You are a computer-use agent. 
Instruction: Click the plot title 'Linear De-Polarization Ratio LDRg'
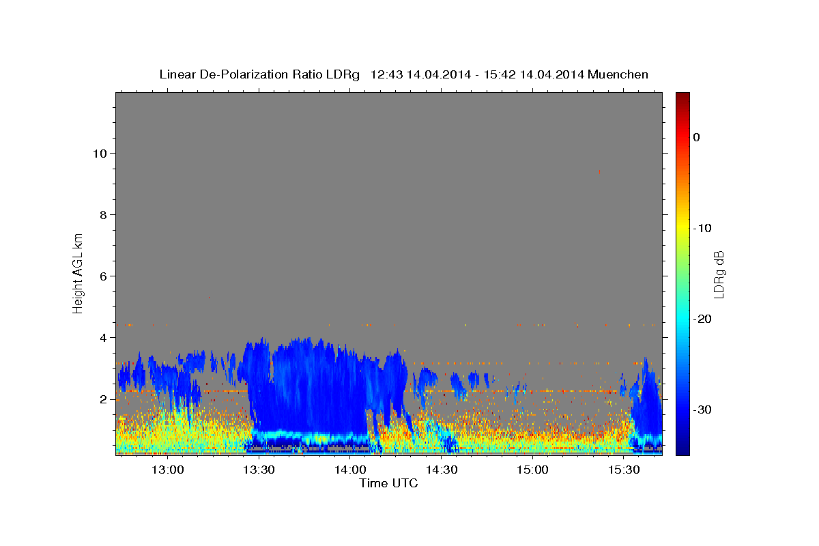[x=259, y=74]
